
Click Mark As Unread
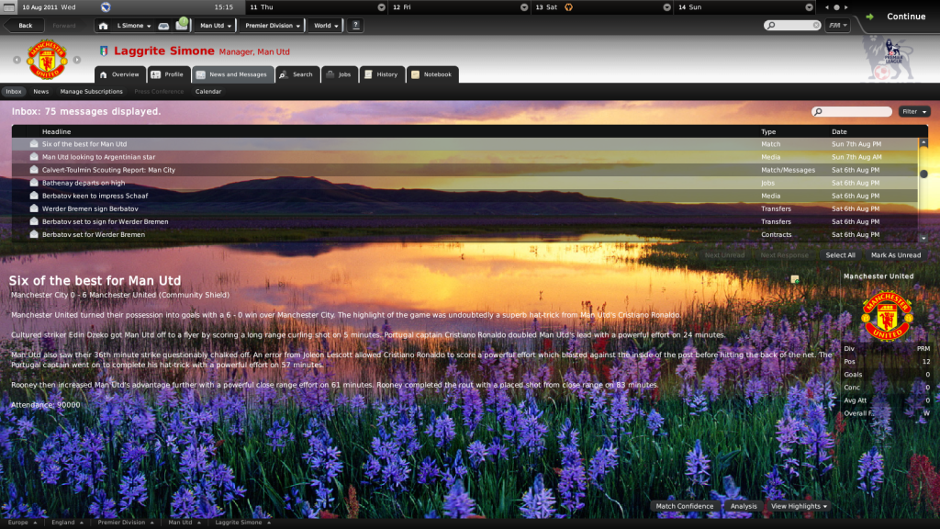(896, 255)
